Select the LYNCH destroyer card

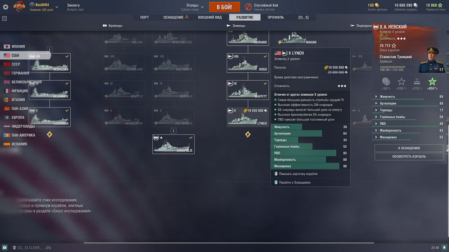click(x=248, y=117)
